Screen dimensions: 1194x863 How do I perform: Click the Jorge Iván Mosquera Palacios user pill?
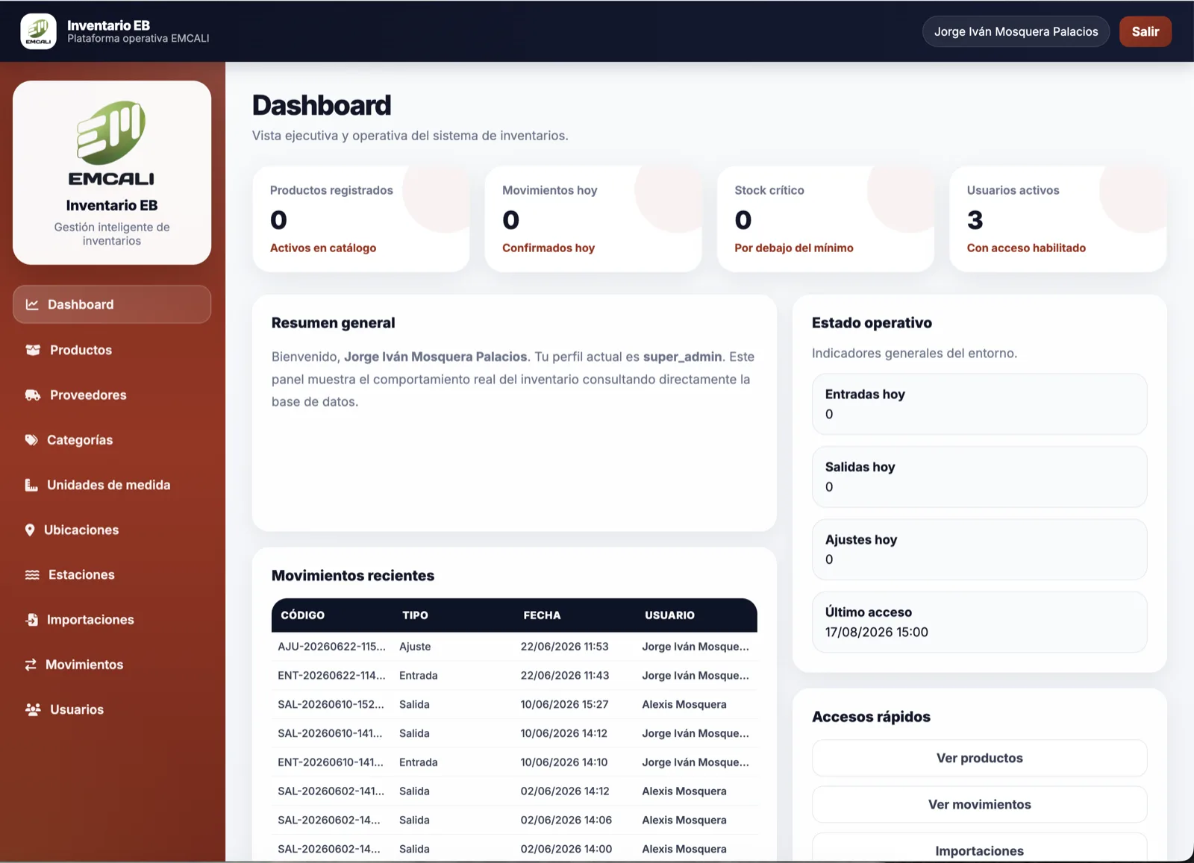(1016, 31)
